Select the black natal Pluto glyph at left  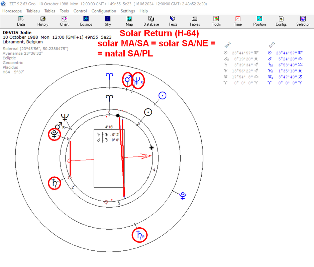pos(55,134)
